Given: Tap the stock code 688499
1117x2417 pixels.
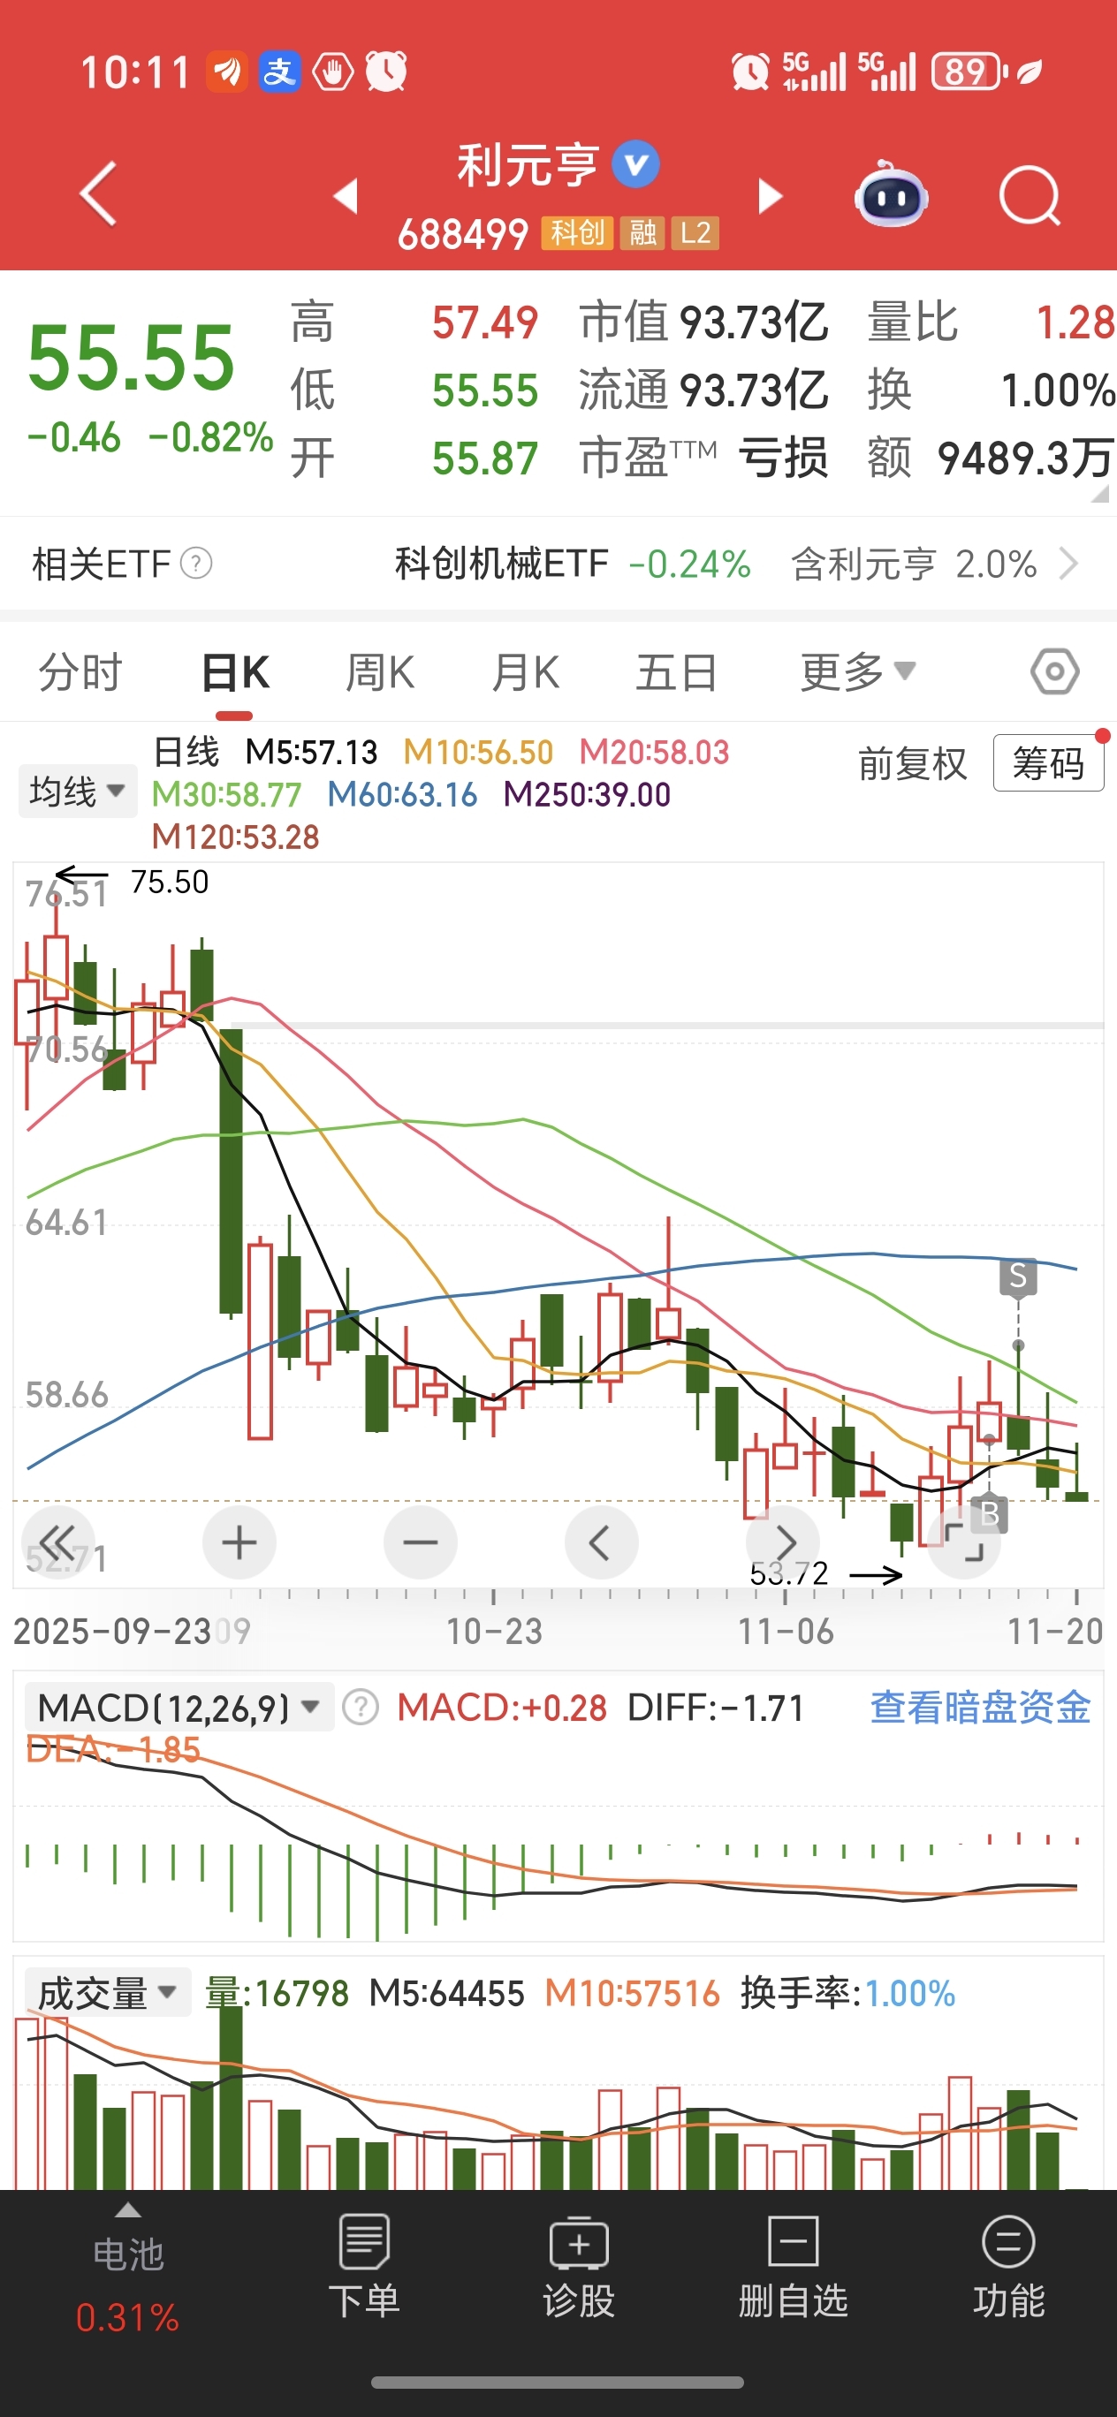Looking at the screenshot, I should click(463, 233).
